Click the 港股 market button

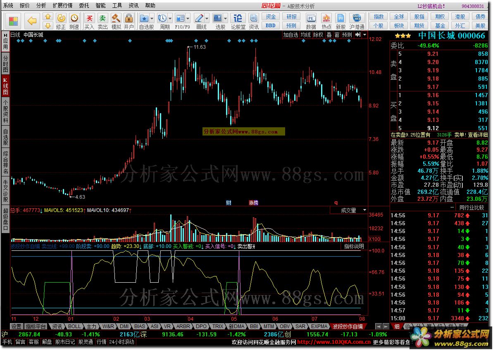[x=460, y=17]
